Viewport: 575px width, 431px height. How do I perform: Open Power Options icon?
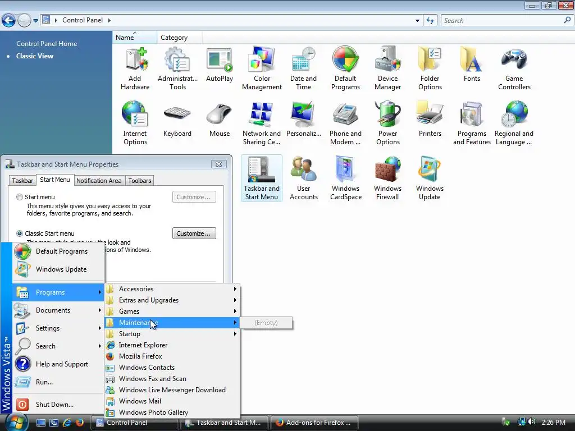387,124
